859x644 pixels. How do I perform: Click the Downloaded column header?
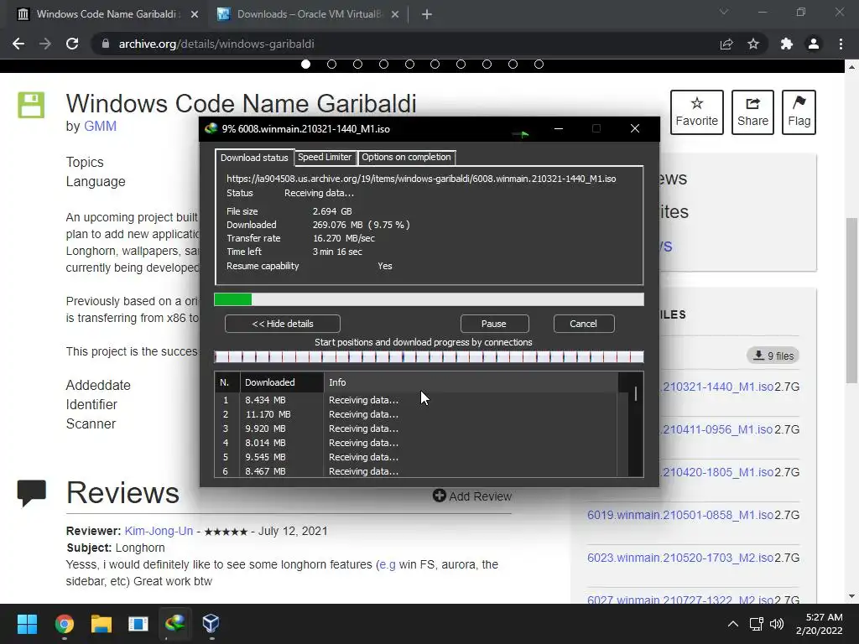282,382
